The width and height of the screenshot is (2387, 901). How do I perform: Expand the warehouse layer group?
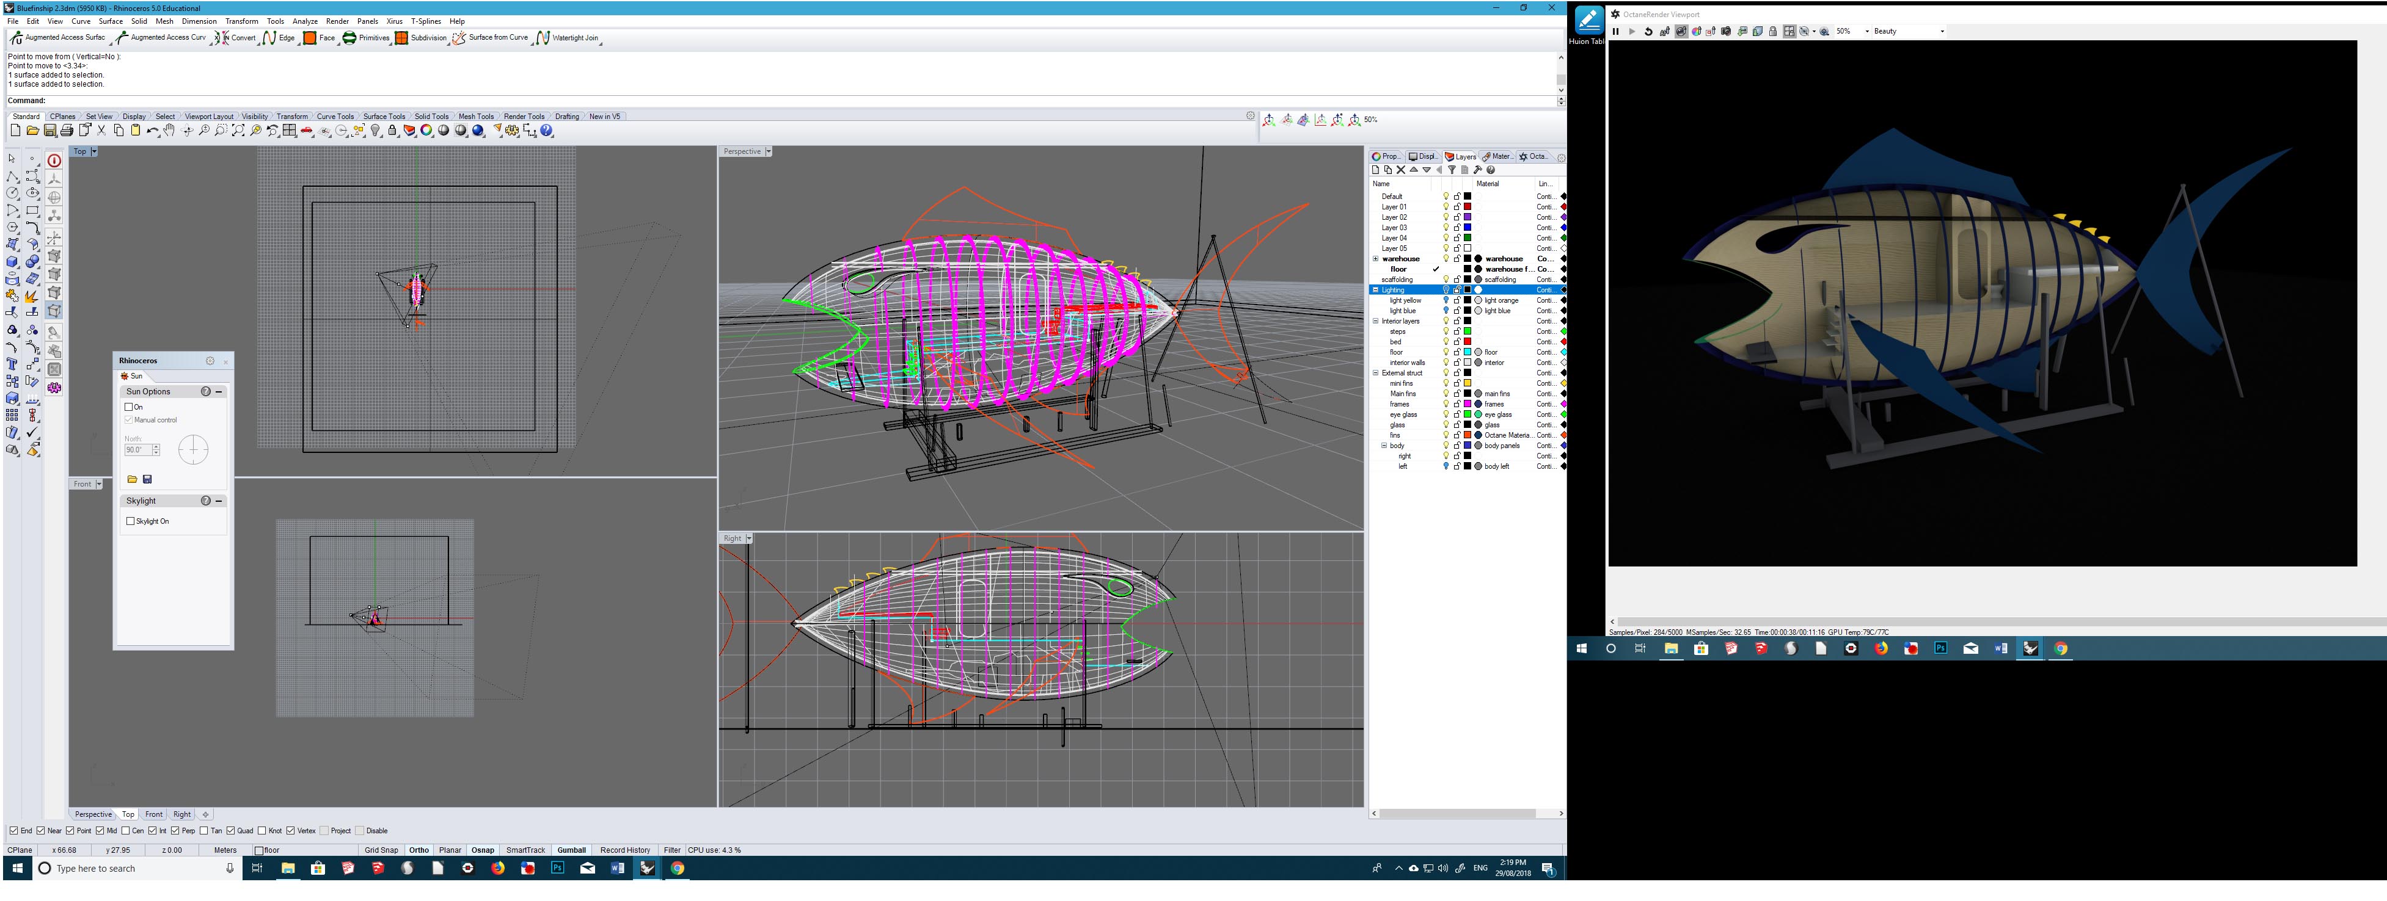click(x=1375, y=259)
